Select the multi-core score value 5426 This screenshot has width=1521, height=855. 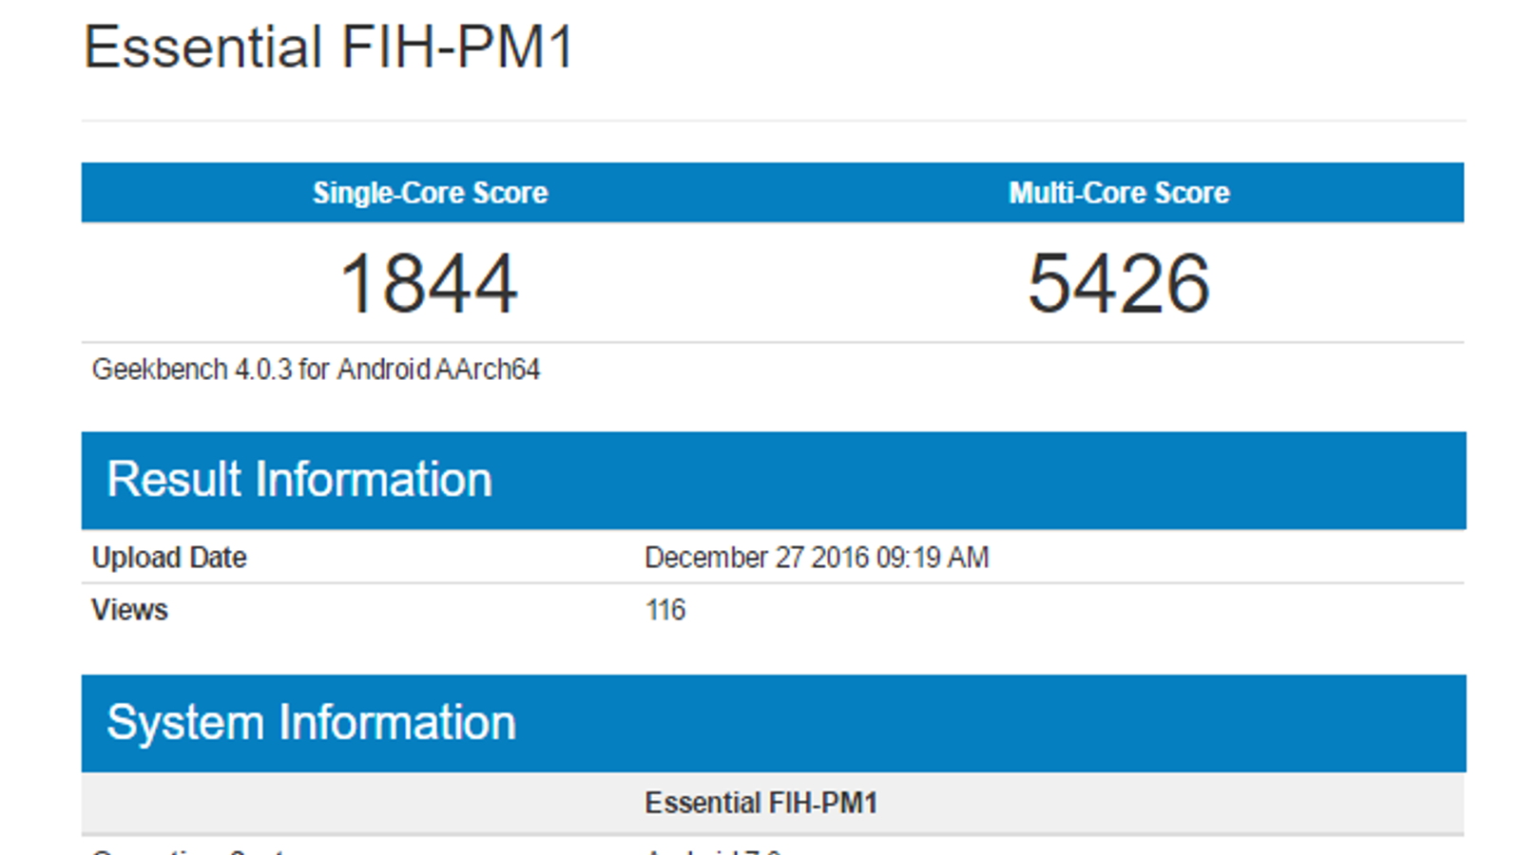pyautogui.click(x=1118, y=283)
